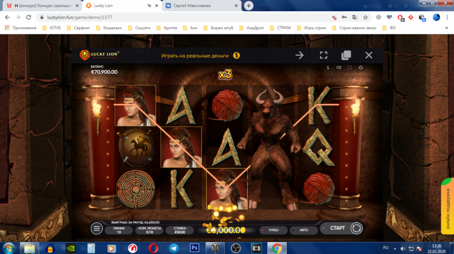Open Photoshop from the taskbar
This screenshot has height=254, width=454.
[x=195, y=248]
